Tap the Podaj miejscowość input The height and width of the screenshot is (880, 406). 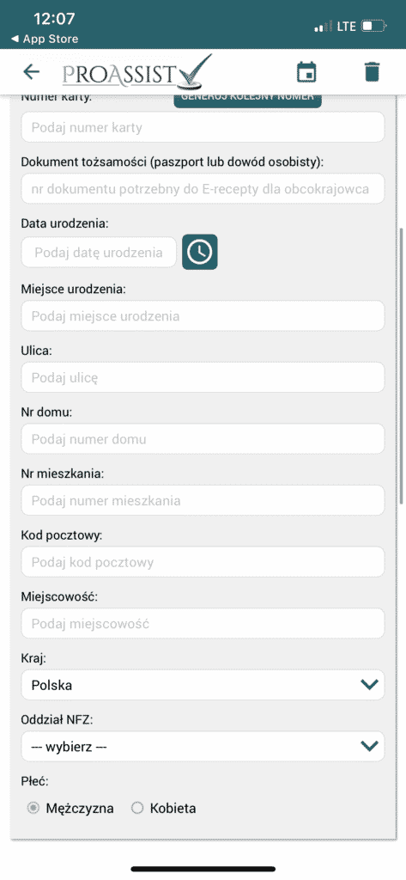pos(203,624)
